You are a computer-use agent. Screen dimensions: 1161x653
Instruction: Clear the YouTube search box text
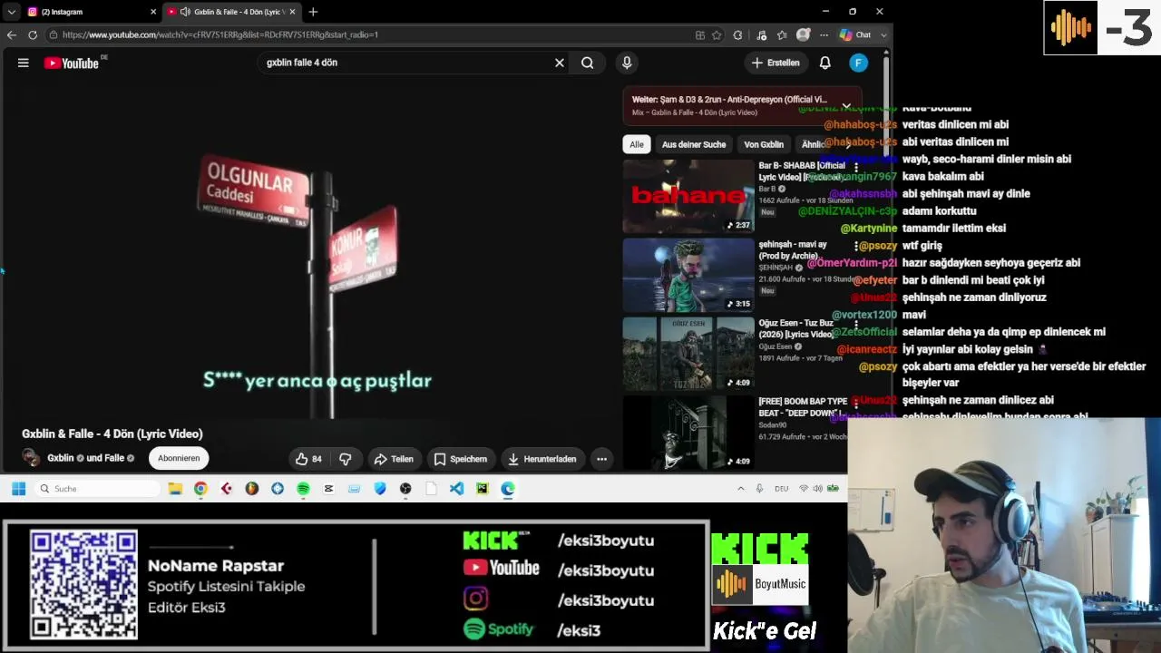(560, 63)
